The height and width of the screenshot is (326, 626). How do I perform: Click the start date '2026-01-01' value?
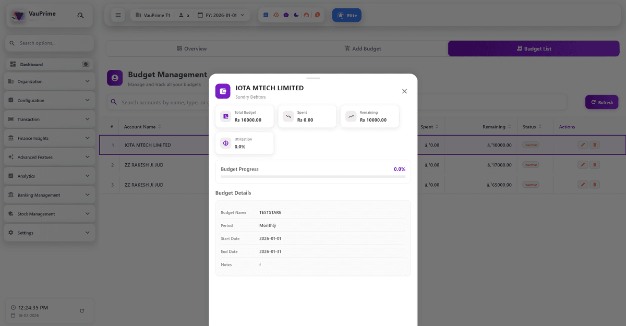pos(270,238)
